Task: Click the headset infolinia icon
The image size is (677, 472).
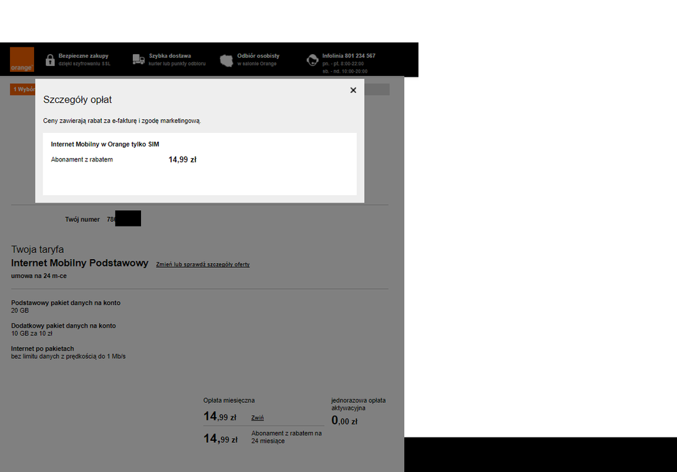Action: 312,60
